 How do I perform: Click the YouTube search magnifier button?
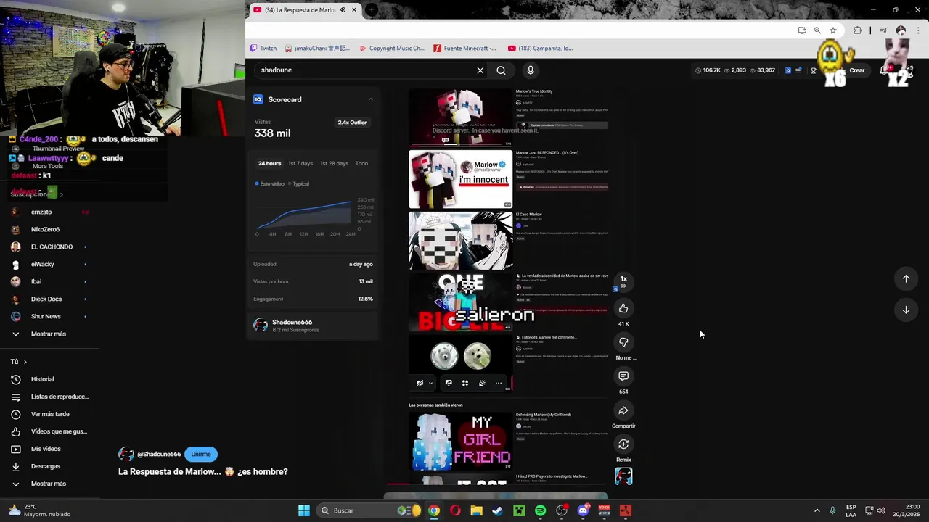click(501, 70)
